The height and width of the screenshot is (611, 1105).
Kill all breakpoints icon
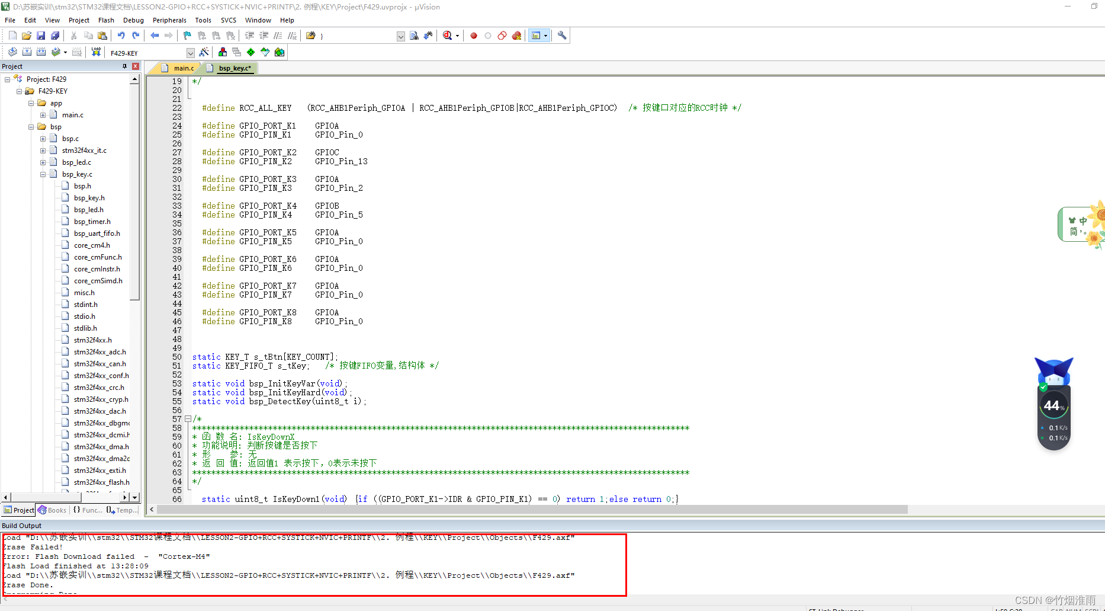(x=516, y=36)
